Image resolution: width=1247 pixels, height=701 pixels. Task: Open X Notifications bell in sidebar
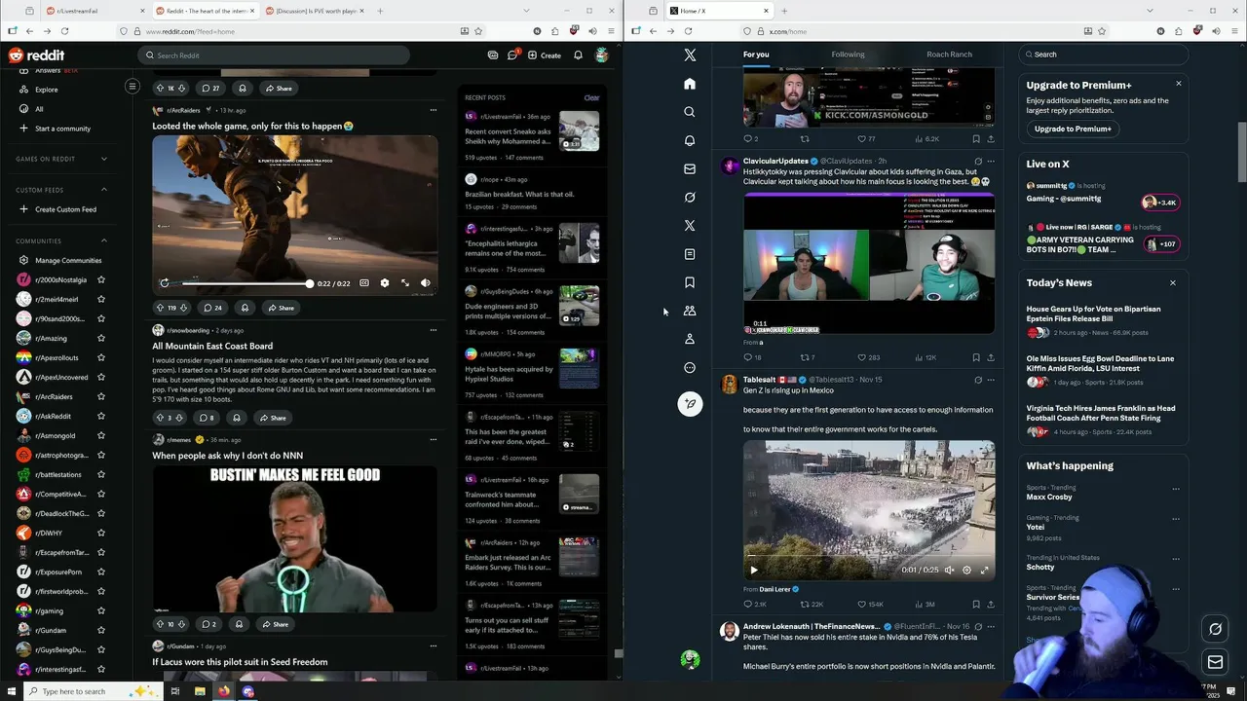pos(690,140)
